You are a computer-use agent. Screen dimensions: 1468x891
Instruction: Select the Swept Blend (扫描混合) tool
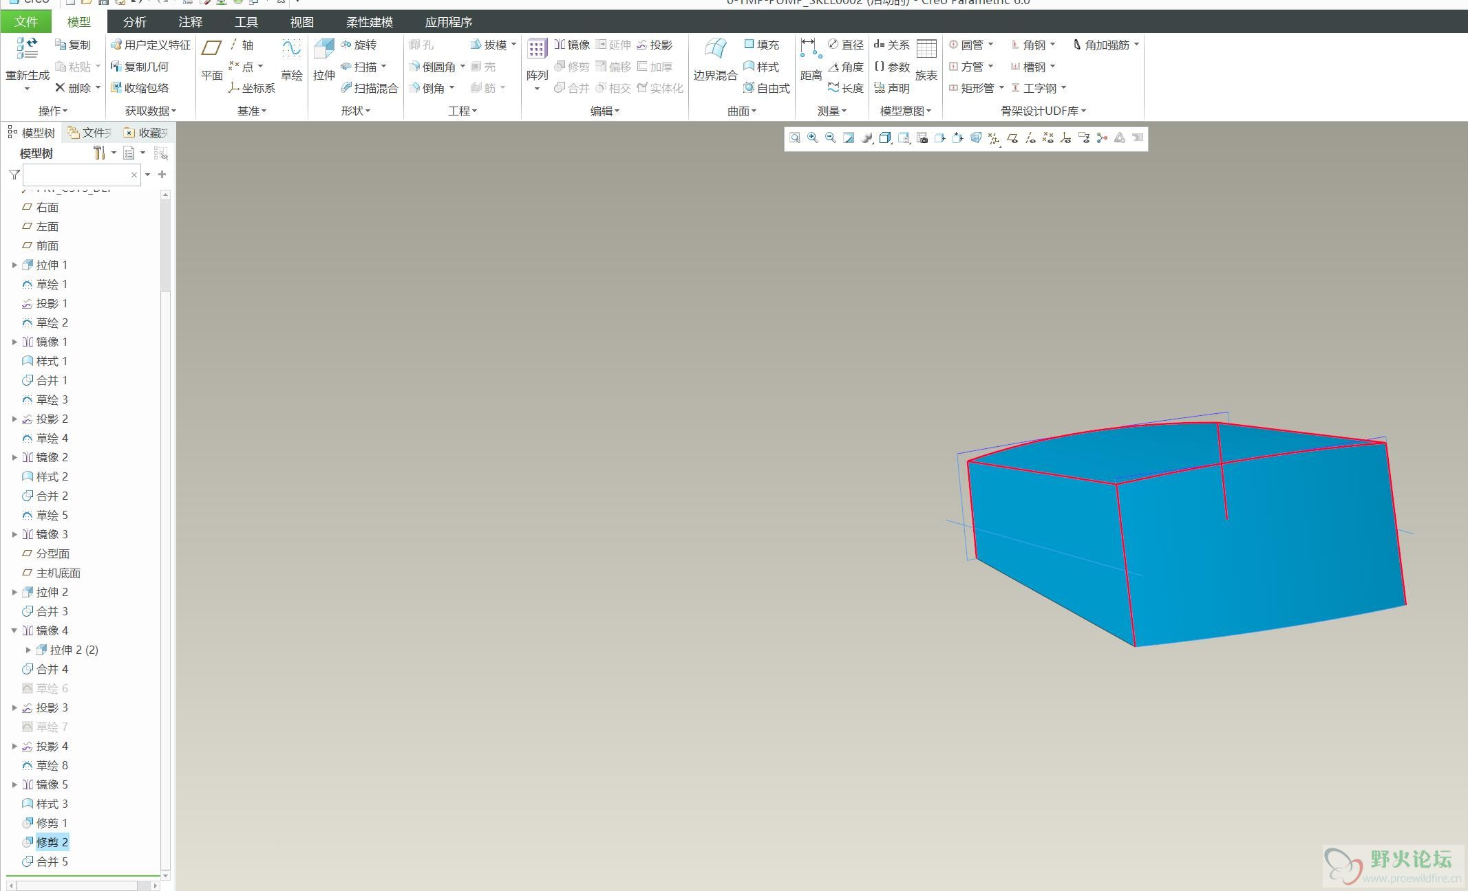point(369,88)
